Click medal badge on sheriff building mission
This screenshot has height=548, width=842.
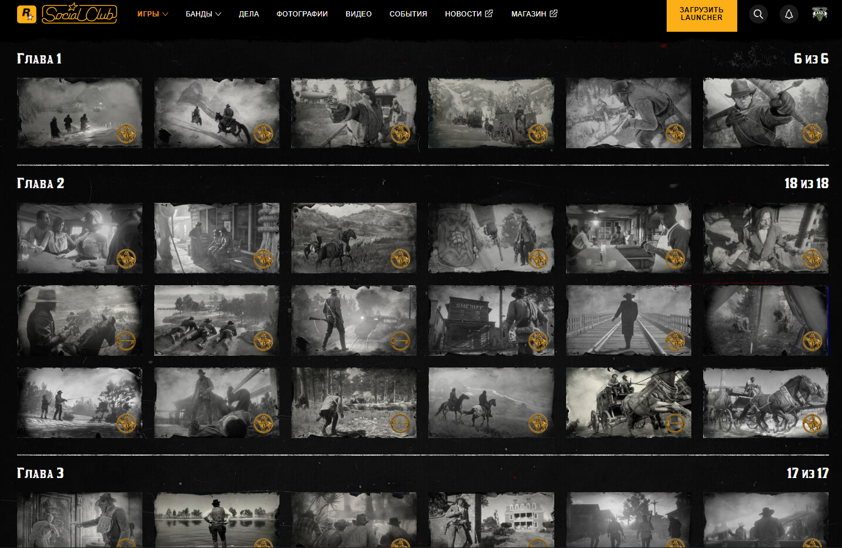click(x=538, y=341)
